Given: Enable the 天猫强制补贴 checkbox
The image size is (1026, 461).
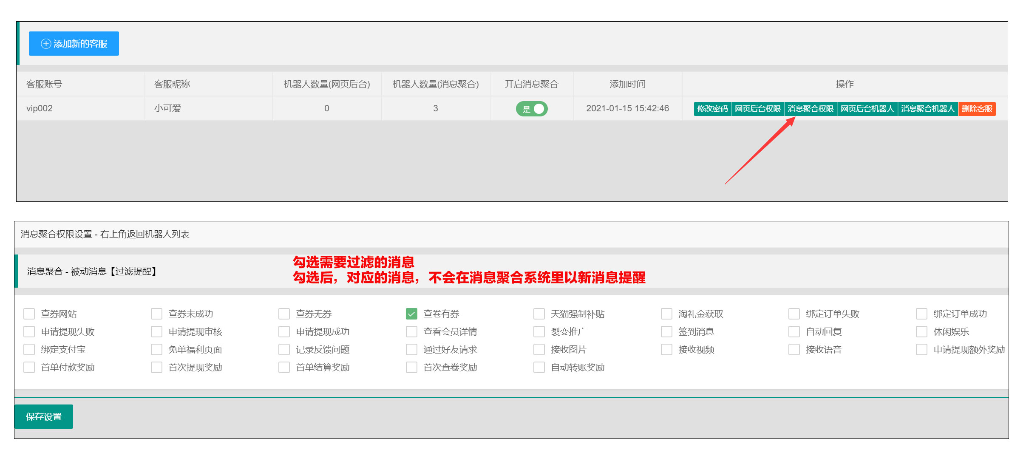Looking at the screenshot, I should click(x=539, y=314).
